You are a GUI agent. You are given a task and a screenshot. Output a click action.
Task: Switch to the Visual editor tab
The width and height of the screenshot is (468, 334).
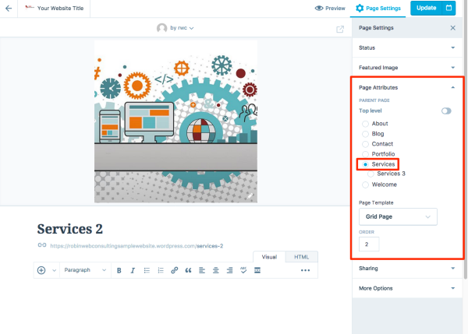click(269, 257)
